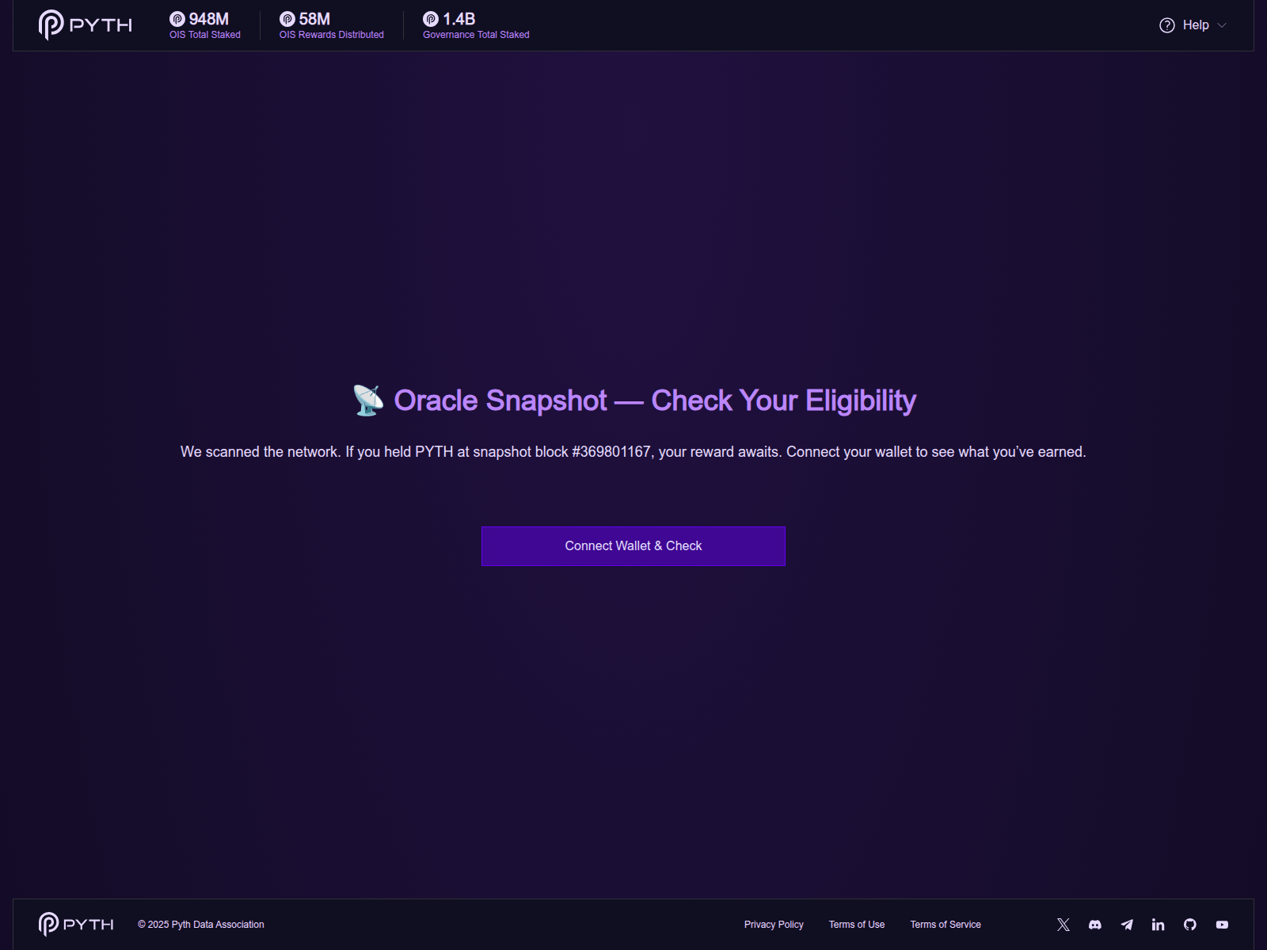Visit the LinkedIn icon in footer
Screen dimensions: 1267x950
[x=1159, y=925]
